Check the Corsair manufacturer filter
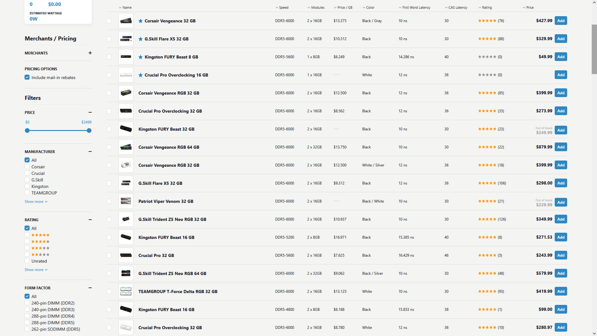The width and height of the screenshot is (597, 336). pyautogui.click(x=27, y=167)
